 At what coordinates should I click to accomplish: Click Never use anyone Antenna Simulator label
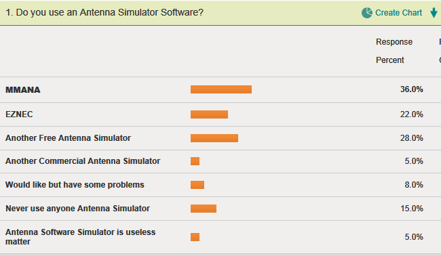(x=77, y=209)
